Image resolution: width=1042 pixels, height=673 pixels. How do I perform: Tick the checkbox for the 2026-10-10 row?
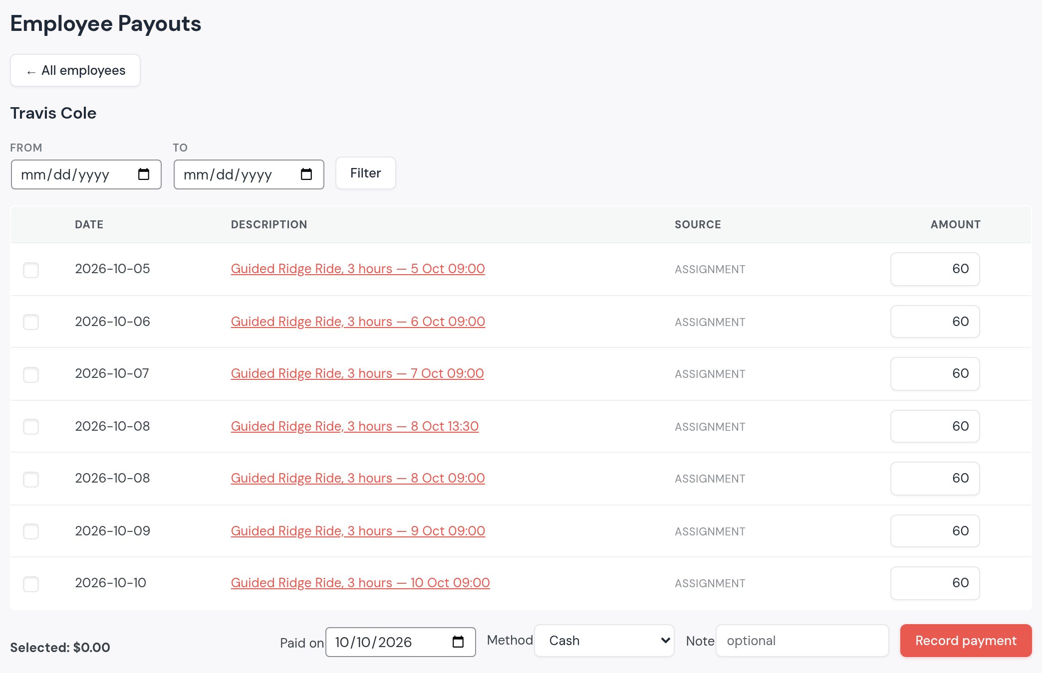(x=31, y=584)
